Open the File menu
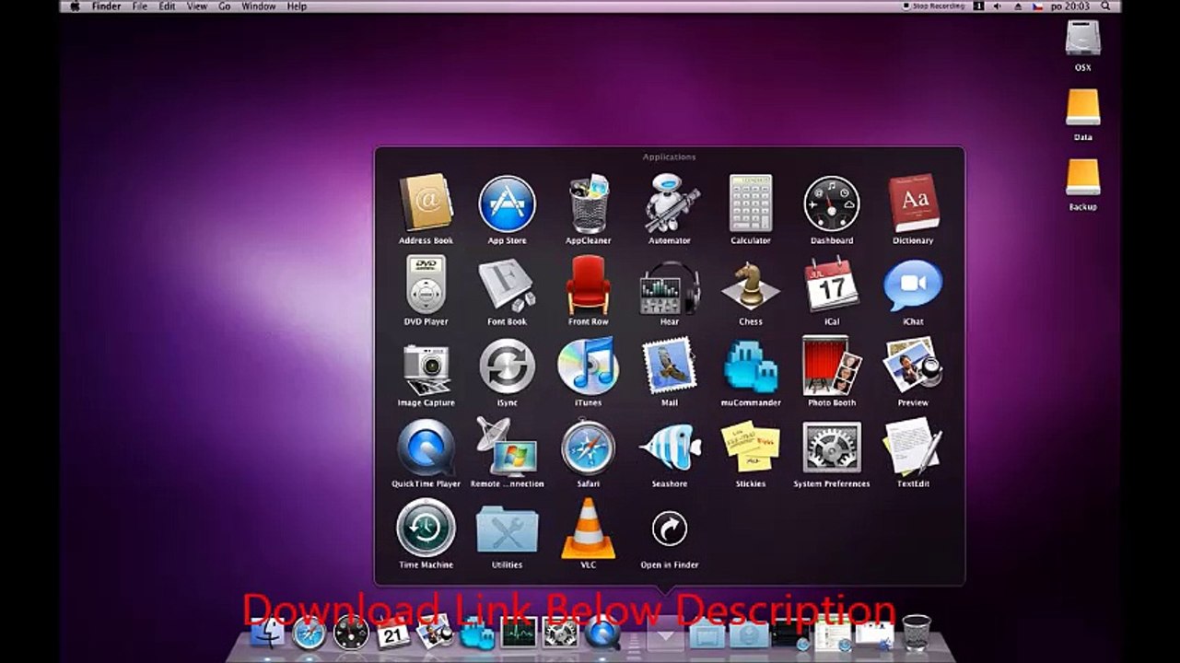The height and width of the screenshot is (663, 1180). 140,6
